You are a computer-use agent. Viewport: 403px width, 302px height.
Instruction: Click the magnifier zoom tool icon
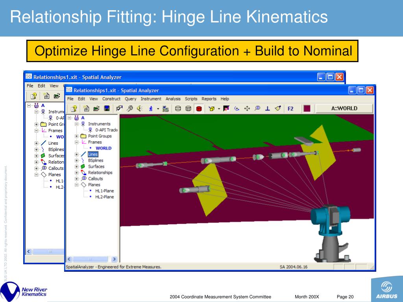point(130,109)
